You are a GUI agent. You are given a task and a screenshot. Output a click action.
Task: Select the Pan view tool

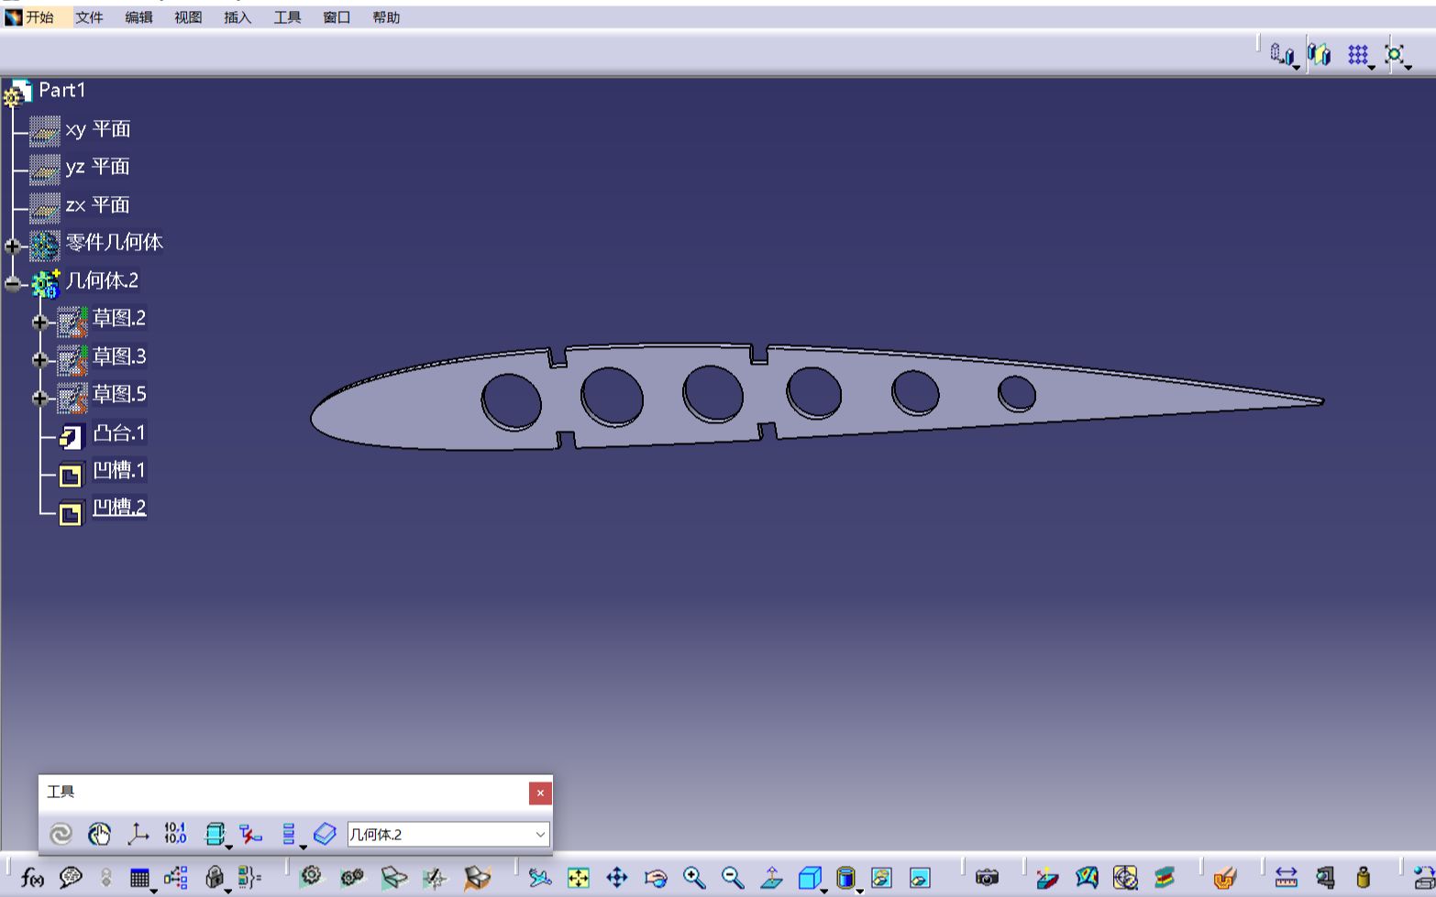point(617,878)
